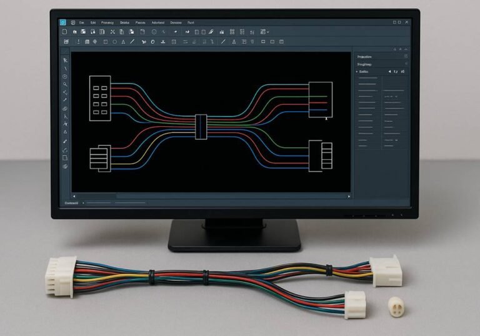Open the Pronancy menu
The width and height of the screenshot is (480, 336).
point(107,22)
